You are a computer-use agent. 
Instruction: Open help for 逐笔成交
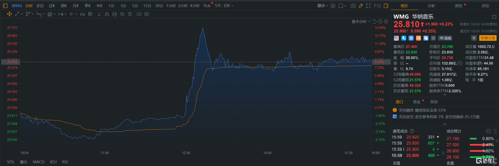pyautogui.click(x=412, y=131)
